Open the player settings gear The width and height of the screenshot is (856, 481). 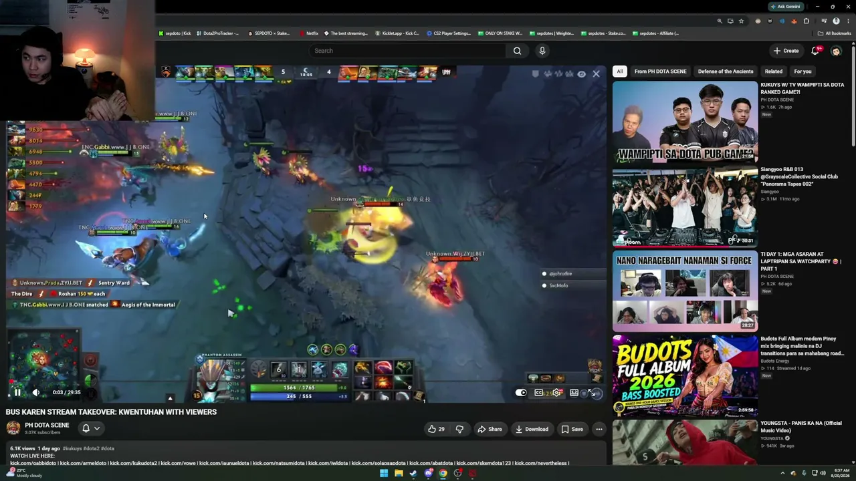[x=556, y=393]
